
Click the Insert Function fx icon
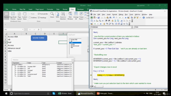[x=38, y=30]
